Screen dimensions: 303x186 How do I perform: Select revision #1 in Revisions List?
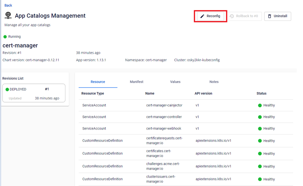34,93
